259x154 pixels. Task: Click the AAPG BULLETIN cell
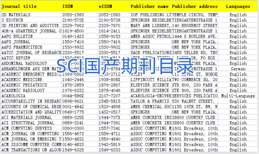tap(31, 36)
